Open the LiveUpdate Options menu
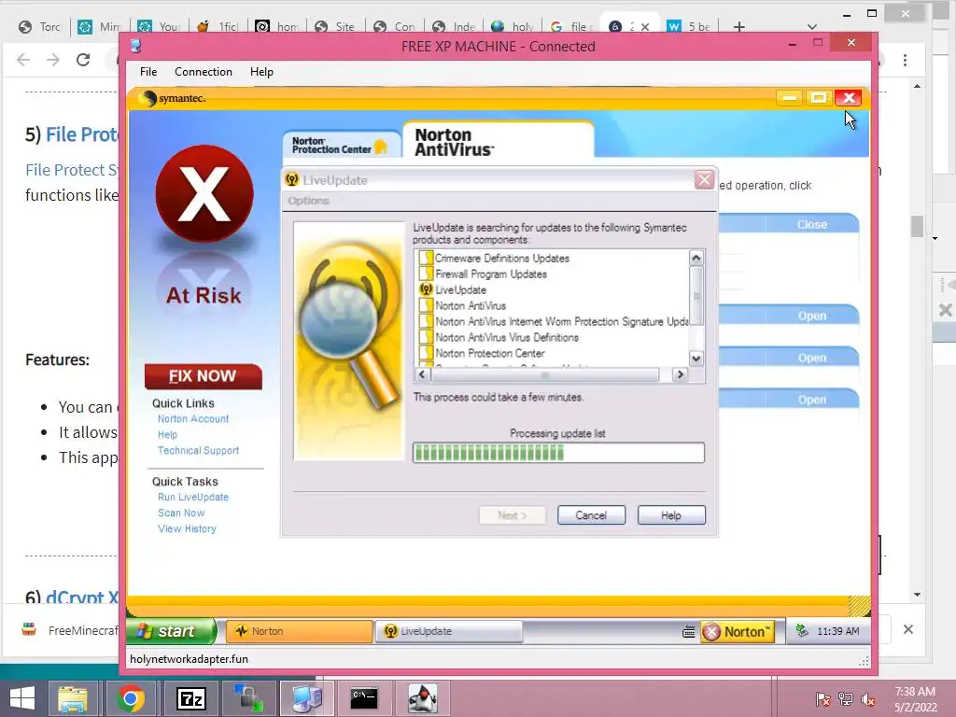This screenshot has width=956, height=717. pos(308,201)
